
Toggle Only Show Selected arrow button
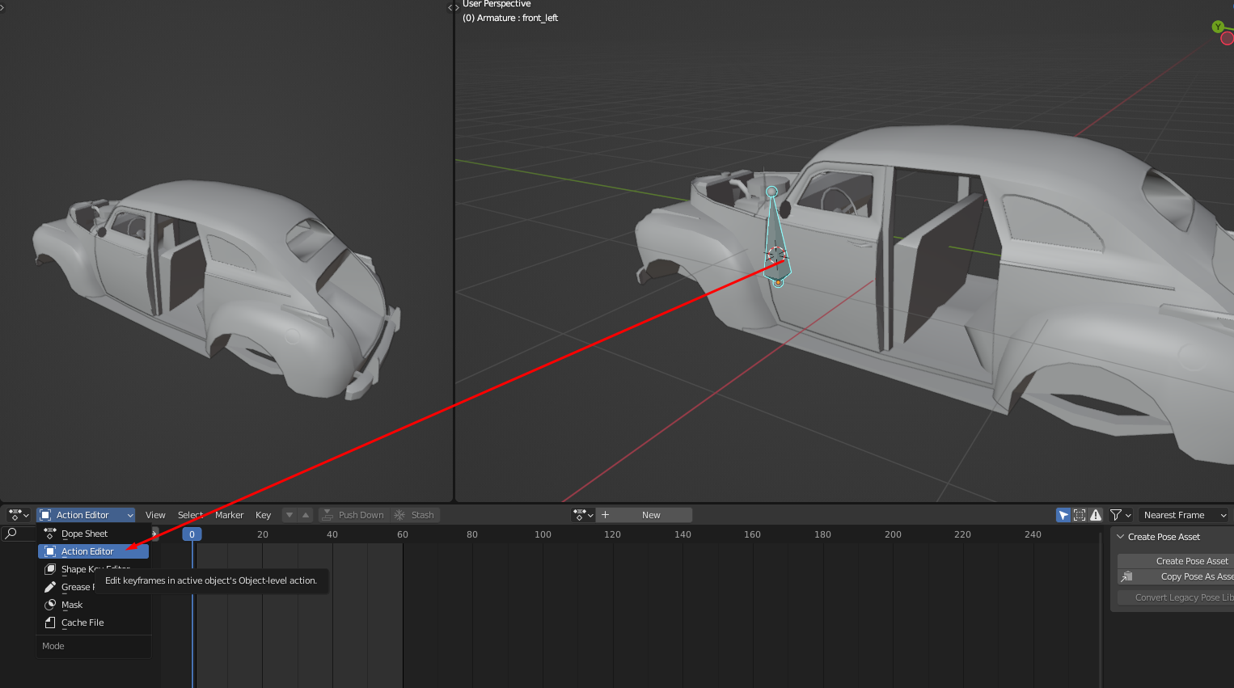[x=1063, y=515]
